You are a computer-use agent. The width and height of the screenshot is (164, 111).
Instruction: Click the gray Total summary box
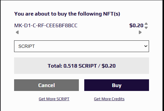click(x=82, y=66)
